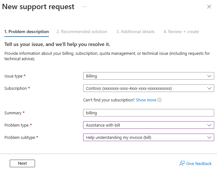This screenshot has width=217, height=171.
Task: Open the ellipsis more options menu
Action: 84,7
